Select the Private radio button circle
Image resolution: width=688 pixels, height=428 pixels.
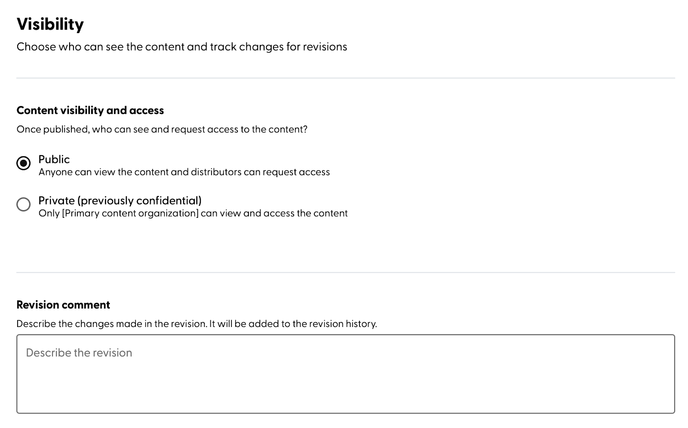[24, 204]
